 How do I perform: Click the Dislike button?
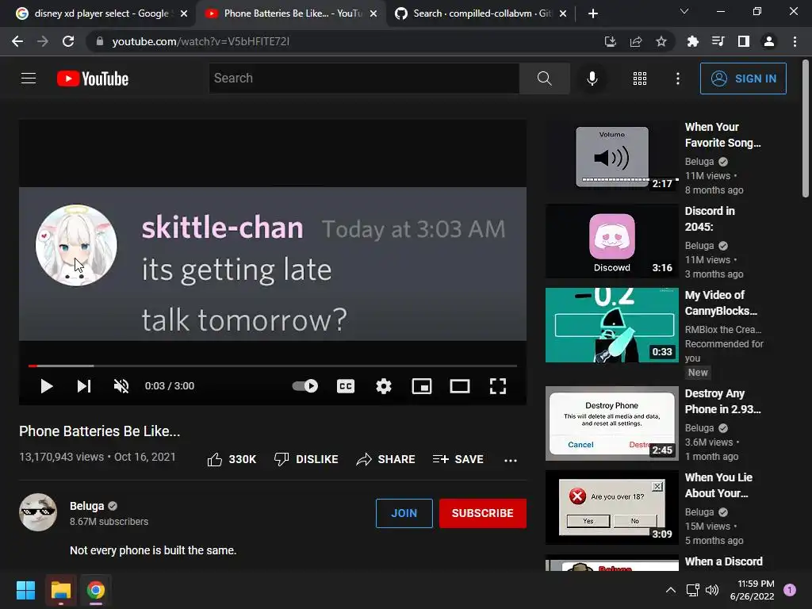tap(306, 459)
